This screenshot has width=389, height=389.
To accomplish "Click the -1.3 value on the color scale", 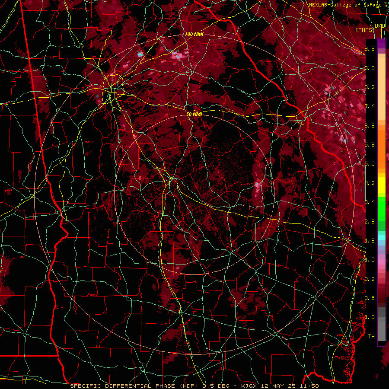I will [368, 317].
